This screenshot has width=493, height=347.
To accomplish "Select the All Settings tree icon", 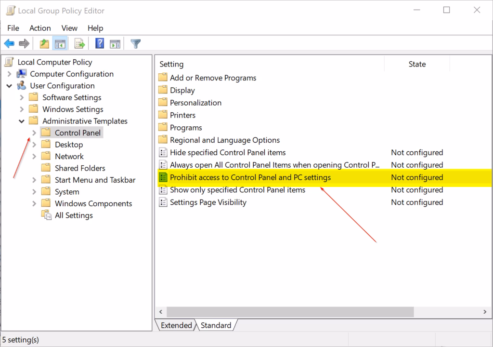I will 47,215.
